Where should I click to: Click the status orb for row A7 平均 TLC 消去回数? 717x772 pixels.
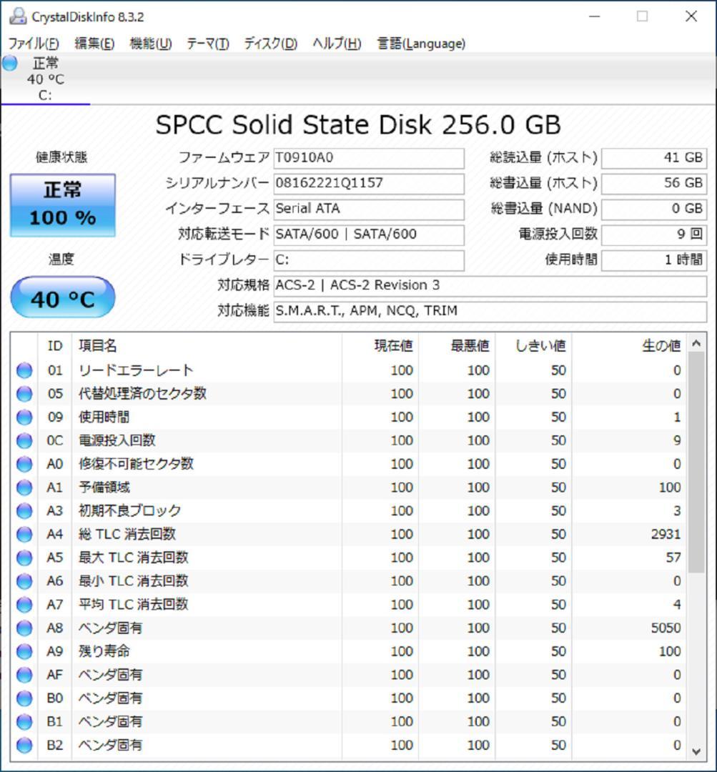click(x=24, y=604)
